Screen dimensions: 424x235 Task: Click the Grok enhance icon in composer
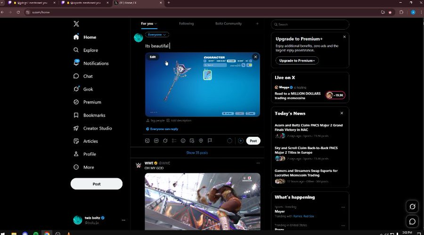pyautogui.click(x=165, y=141)
